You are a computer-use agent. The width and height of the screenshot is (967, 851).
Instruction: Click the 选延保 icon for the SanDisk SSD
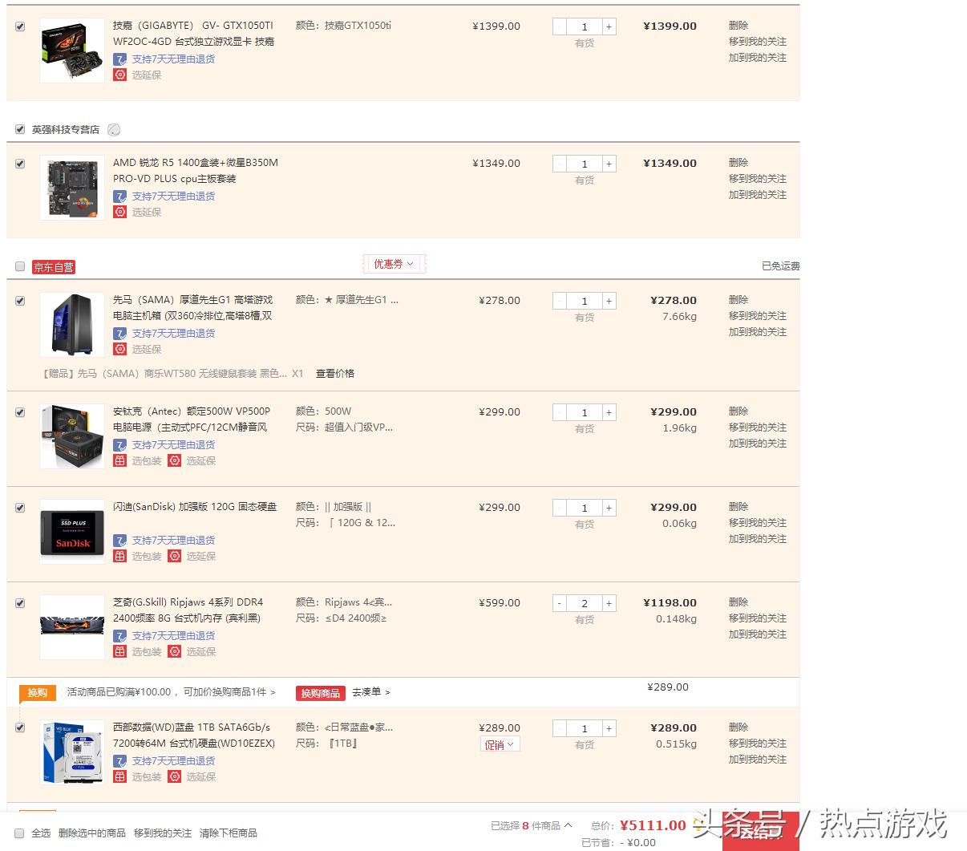pyautogui.click(x=175, y=556)
